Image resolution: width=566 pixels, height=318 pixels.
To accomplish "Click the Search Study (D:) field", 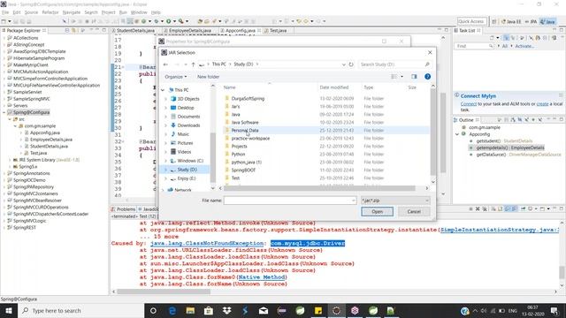I will click(x=394, y=64).
